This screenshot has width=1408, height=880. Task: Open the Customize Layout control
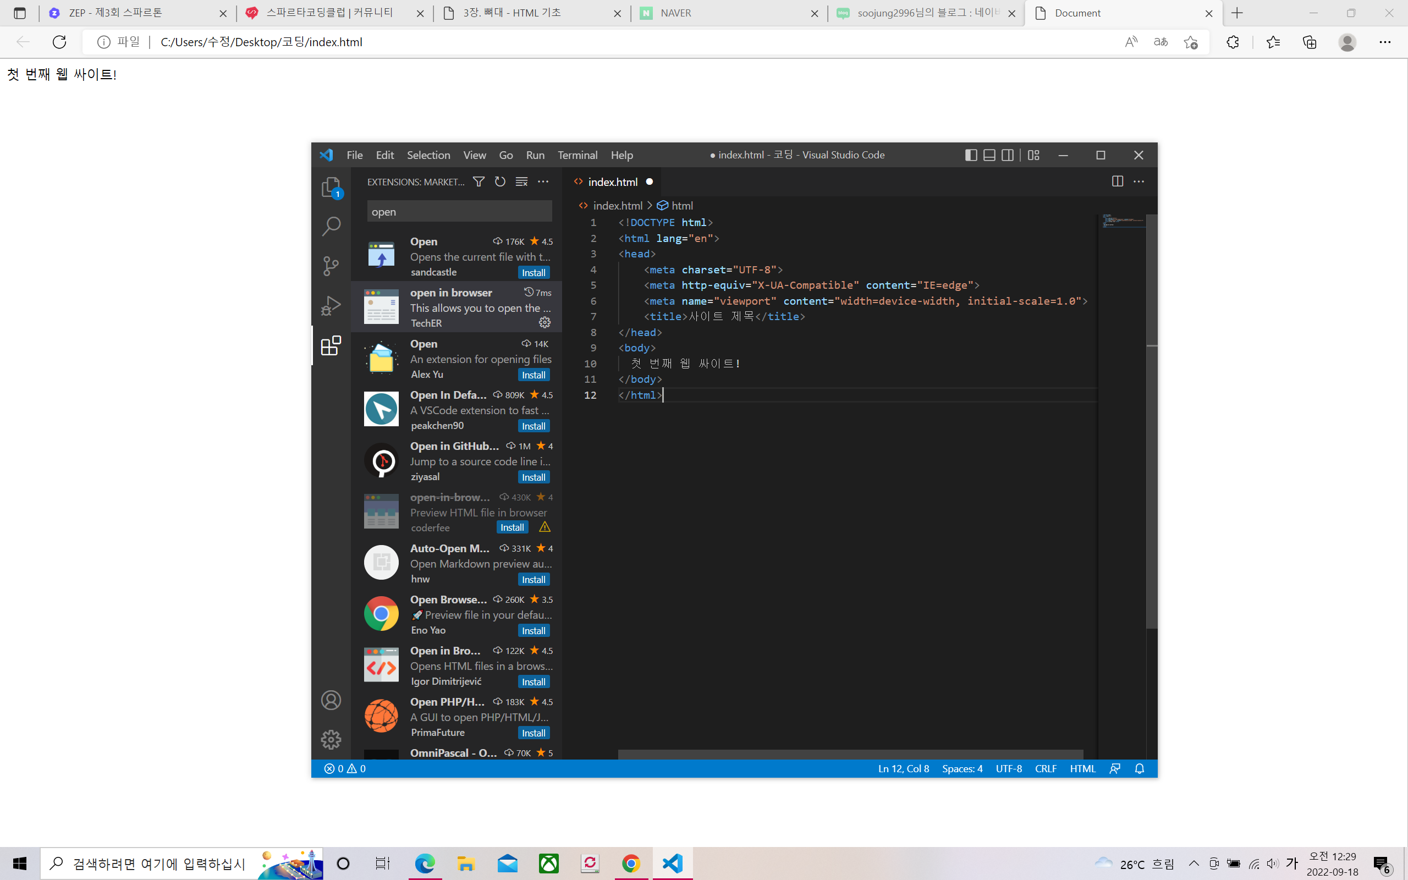click(1033, 155)
